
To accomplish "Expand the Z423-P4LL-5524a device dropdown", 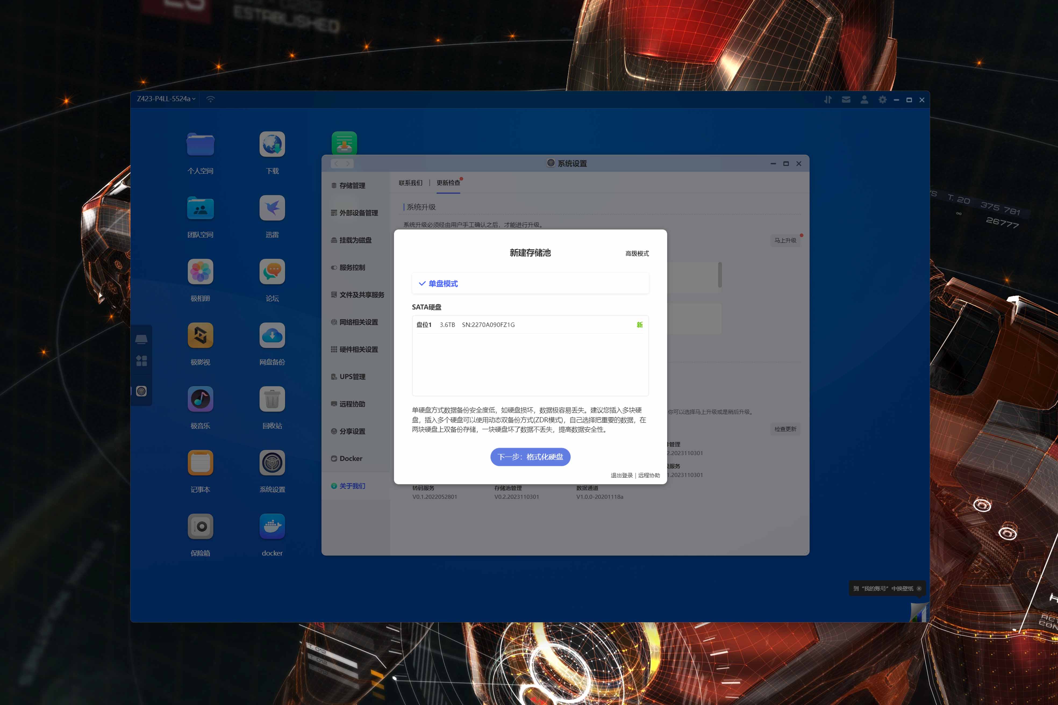I will click(166, 99).
